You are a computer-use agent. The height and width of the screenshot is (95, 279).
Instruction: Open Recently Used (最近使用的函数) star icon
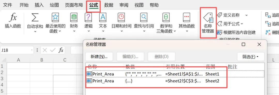click(55, 17)
